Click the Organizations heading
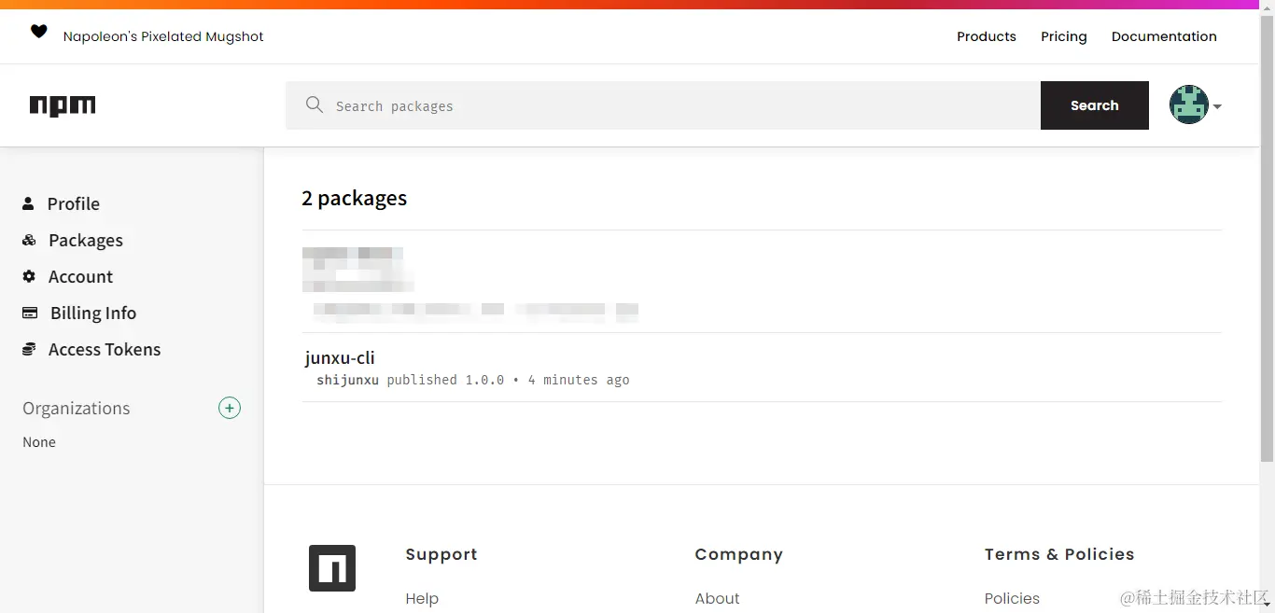Screen dimensions: 1275x613 pos(77,408)
